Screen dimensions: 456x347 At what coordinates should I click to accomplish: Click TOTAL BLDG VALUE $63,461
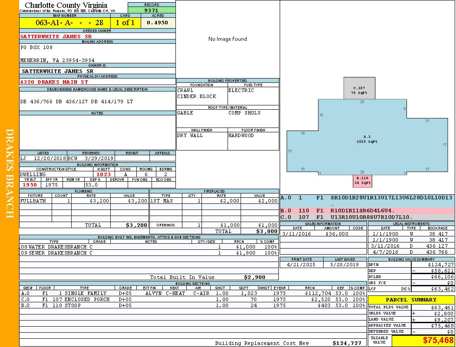point(443,308)
